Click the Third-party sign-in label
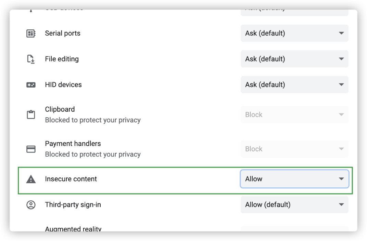The height and width of the screenshot is (241, 367). 73,205
